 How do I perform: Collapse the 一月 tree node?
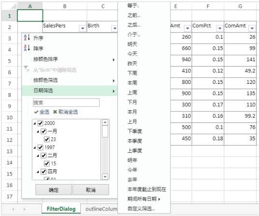coord(38,132)
